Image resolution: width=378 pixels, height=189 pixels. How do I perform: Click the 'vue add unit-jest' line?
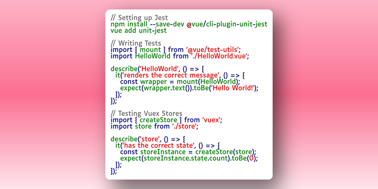pos(138,31)
